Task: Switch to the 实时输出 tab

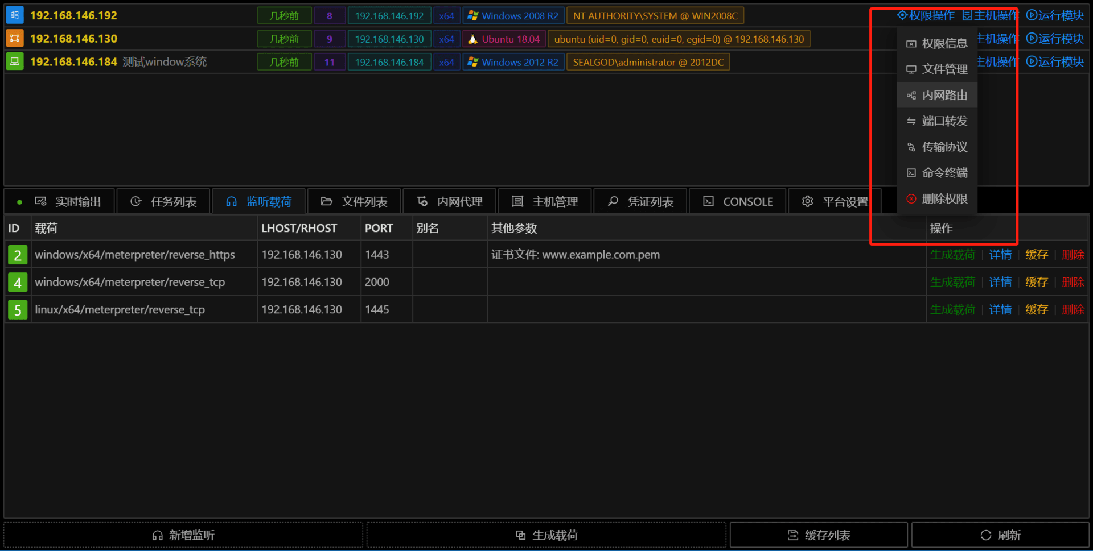Action: [x=60, y=201]
